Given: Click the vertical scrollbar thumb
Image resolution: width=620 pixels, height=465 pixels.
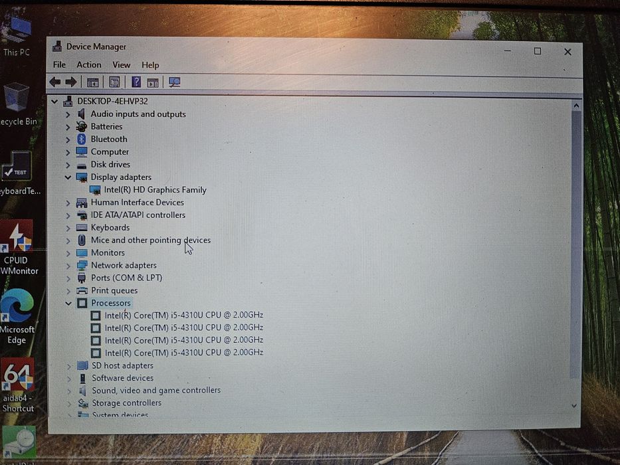Looking at the screenshot, I should pyautogui.click(x=575, y=243).
